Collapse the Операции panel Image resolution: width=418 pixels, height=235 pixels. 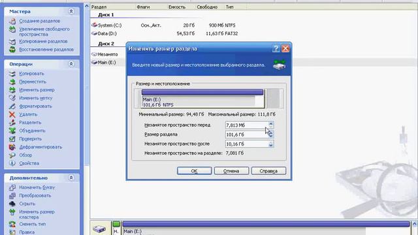coord(71,64)
